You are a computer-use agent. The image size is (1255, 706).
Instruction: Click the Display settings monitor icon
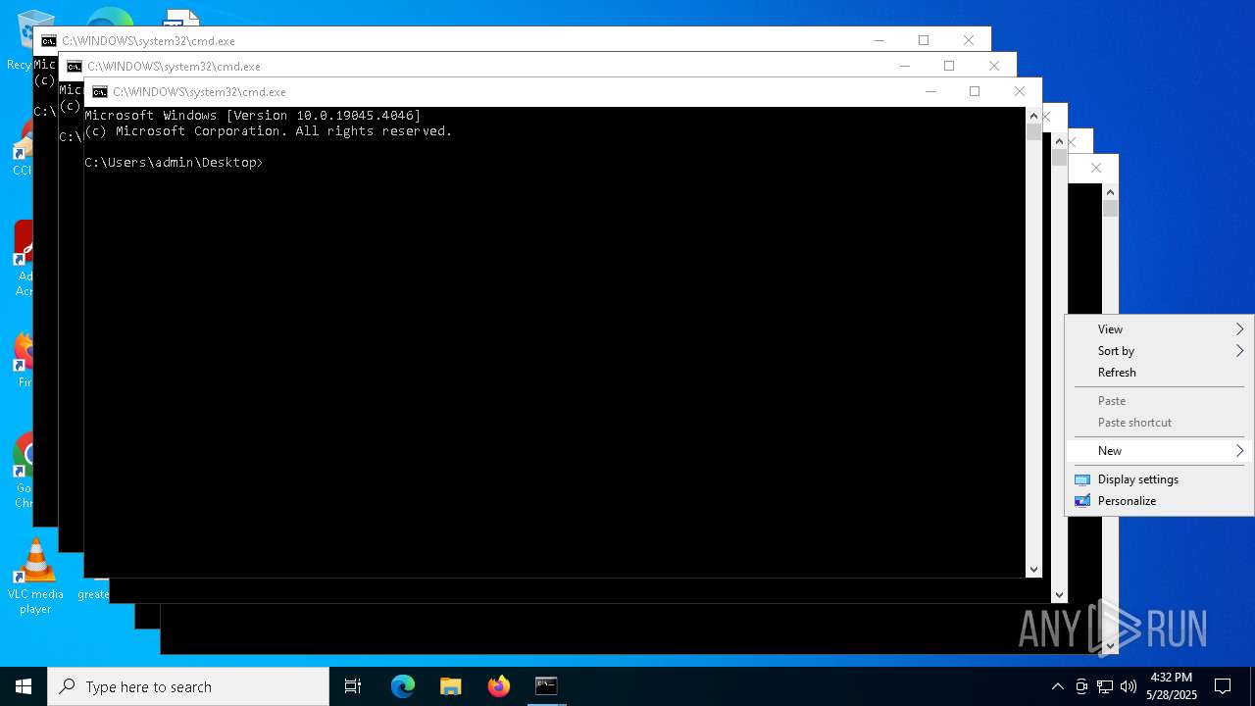tap(1082, 479)
